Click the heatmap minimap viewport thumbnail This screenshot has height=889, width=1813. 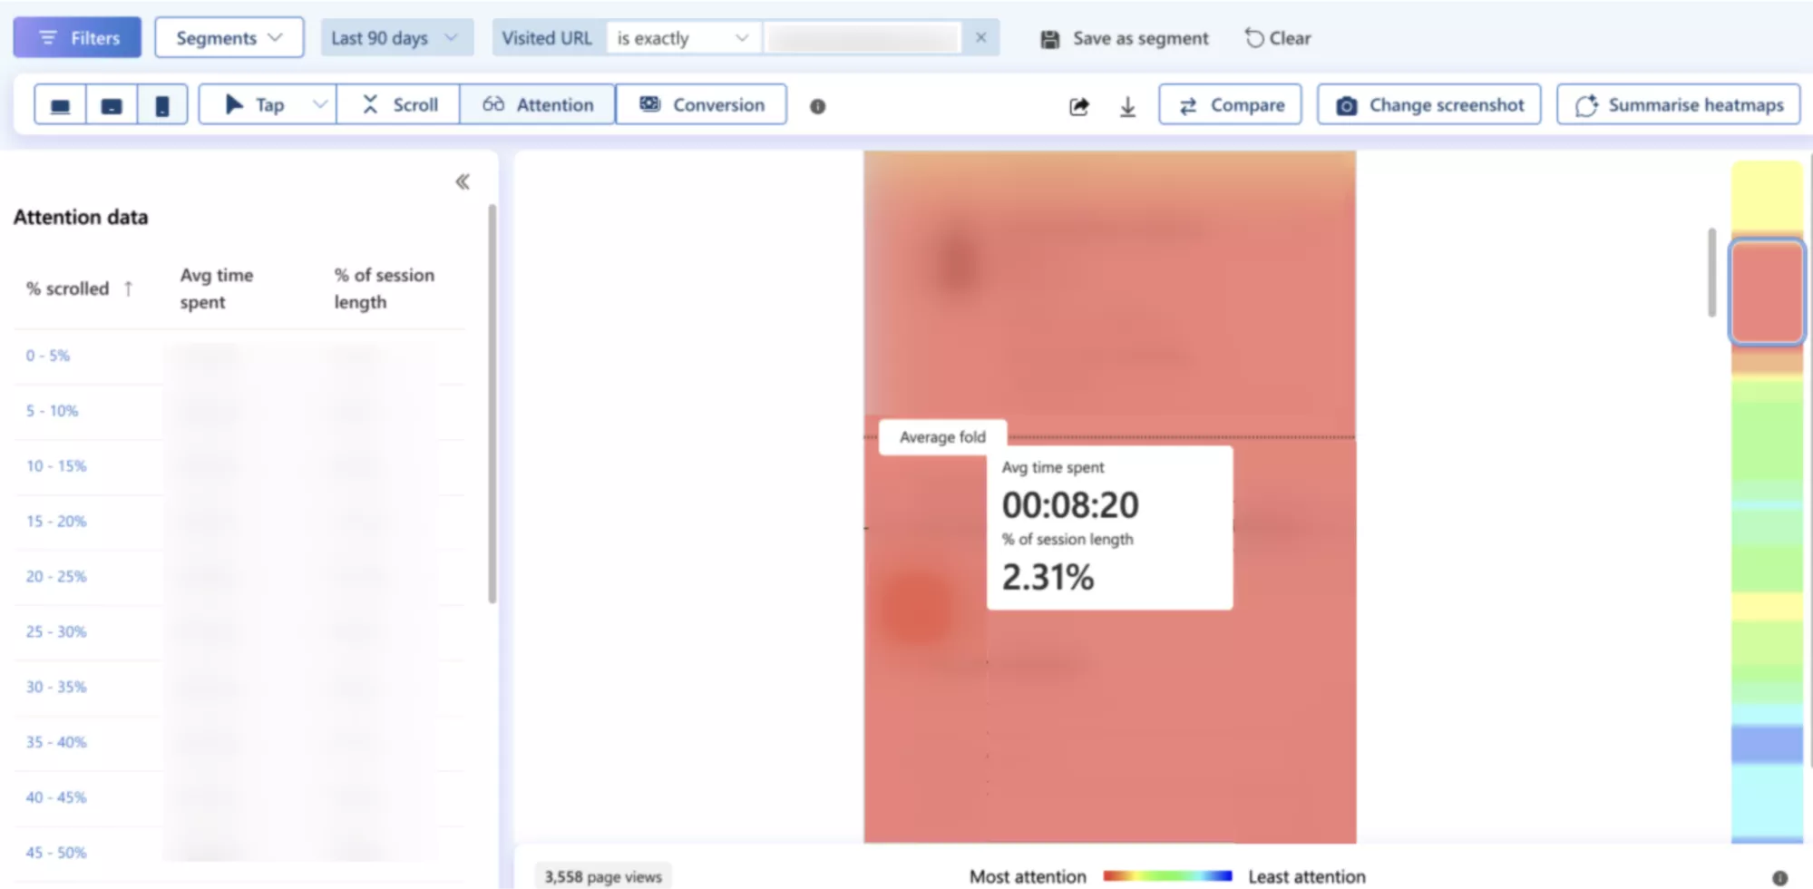pyautogui.click(x=1766, y=292)
